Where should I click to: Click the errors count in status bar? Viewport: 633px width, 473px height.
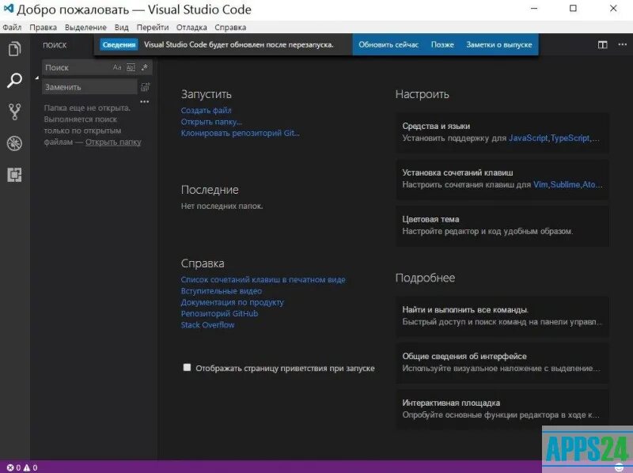pos(13,467)
